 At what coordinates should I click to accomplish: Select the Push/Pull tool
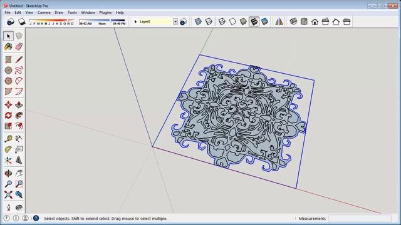pos(19,104)
